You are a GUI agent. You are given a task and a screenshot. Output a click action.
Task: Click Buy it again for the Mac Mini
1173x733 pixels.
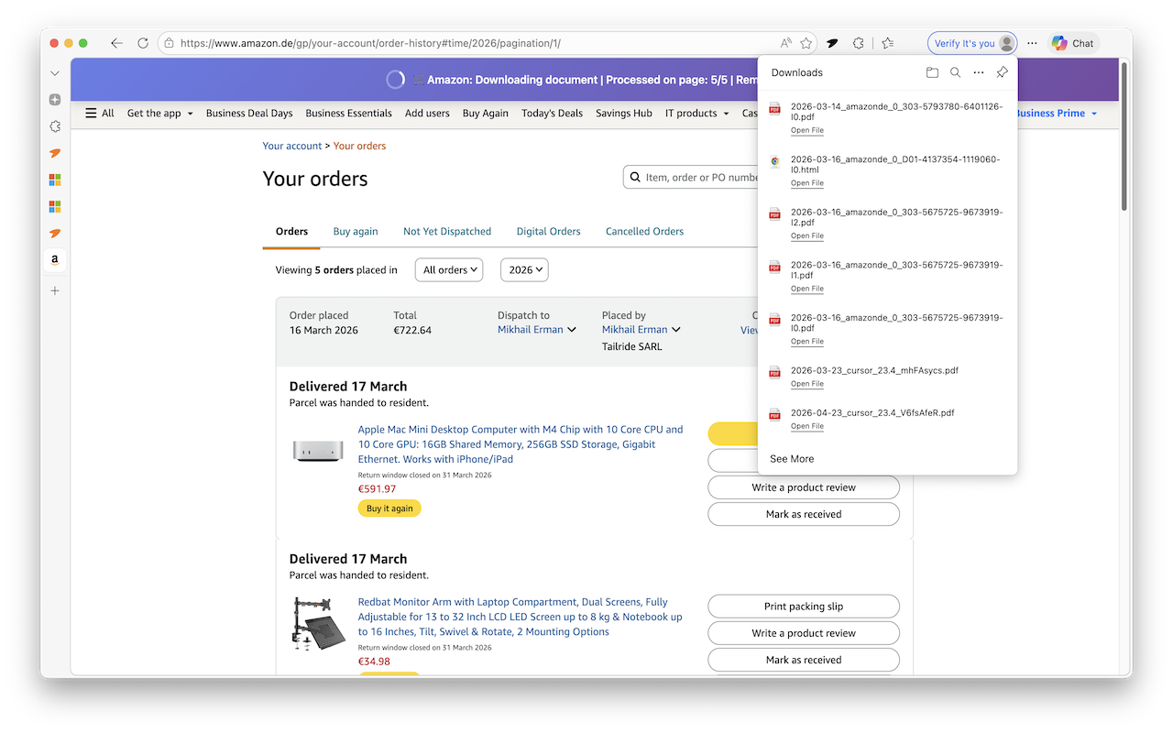pyautogui.click(x=389, y=509)
